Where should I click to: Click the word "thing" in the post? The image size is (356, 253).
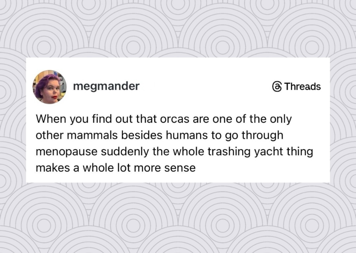[x=300, y=152]
